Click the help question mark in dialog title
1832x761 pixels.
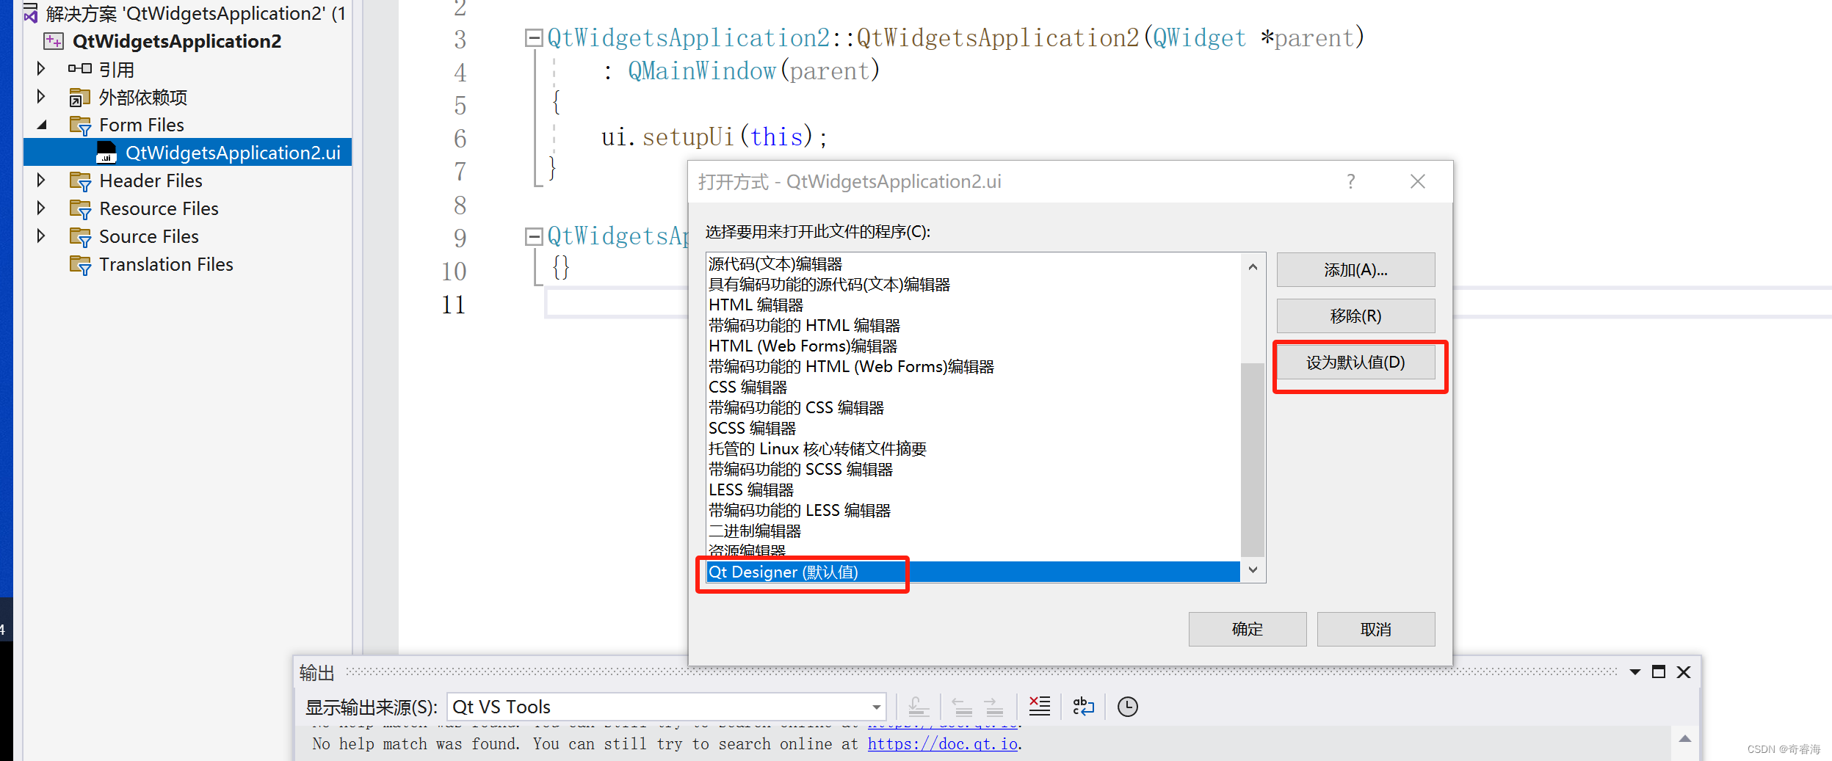point(1350,181)
